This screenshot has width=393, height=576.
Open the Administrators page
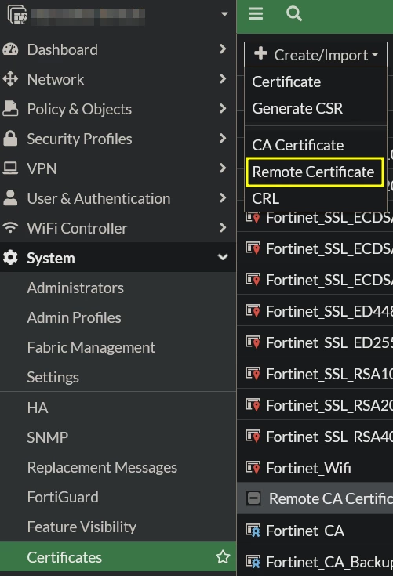pyautogui.click(x=75, y=288)
